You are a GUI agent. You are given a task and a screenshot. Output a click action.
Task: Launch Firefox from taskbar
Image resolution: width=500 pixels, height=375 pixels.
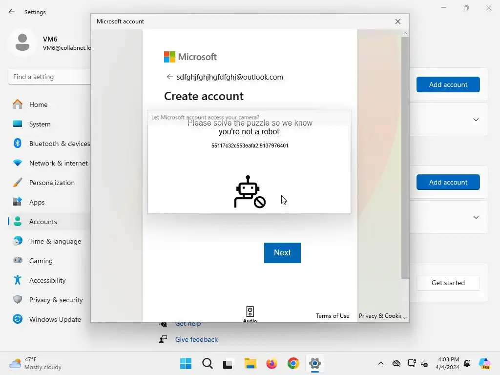coord(271,363)
